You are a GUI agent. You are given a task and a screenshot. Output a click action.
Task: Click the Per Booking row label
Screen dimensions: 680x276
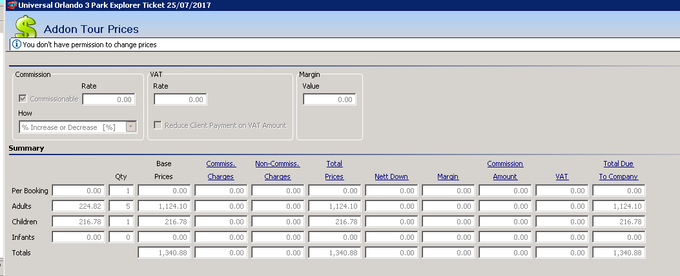click(30, 191)
